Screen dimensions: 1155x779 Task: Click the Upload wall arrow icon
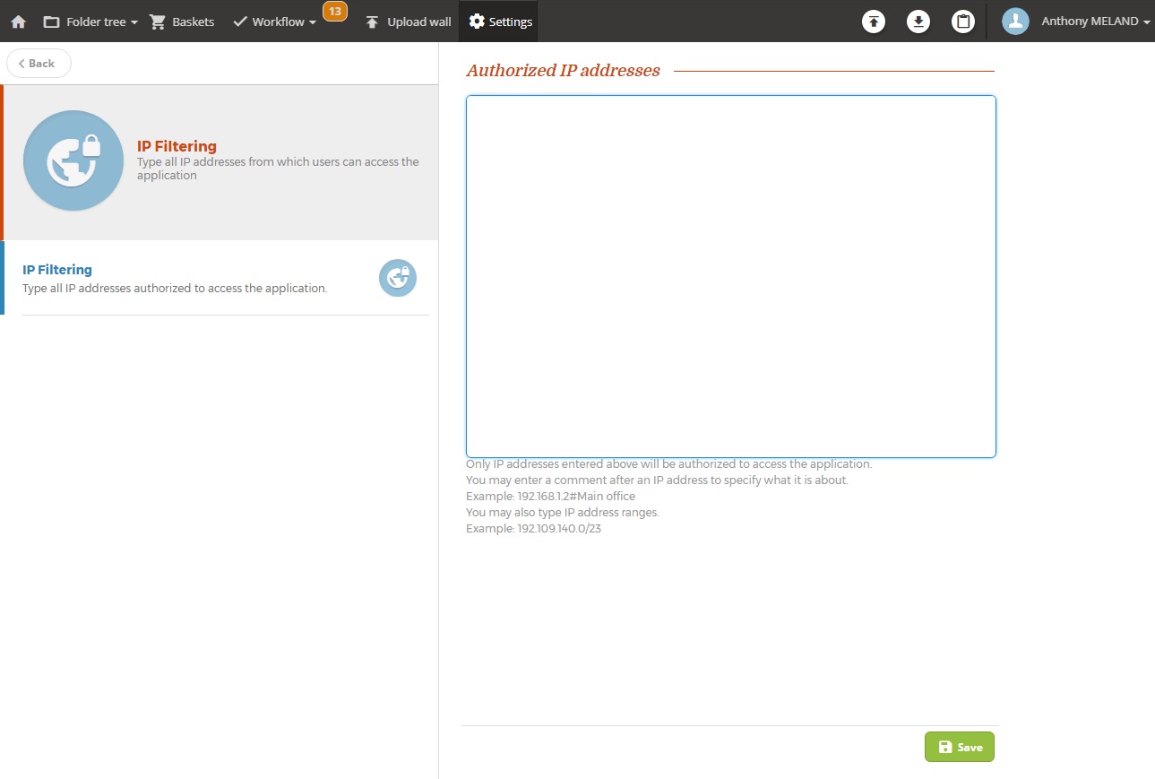373,22
